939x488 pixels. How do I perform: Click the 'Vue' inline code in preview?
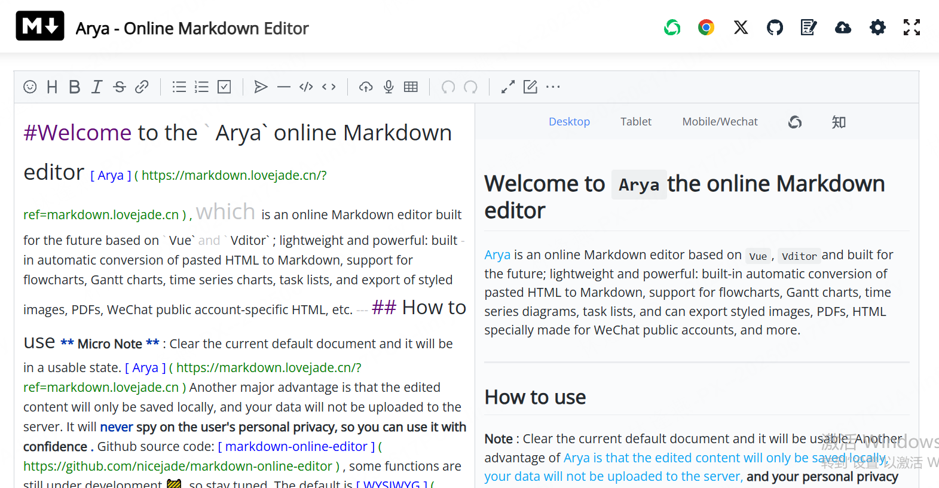coord(758,256)
